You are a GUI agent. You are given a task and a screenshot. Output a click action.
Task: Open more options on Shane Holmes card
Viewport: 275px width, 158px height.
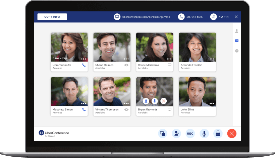point(126,59)
